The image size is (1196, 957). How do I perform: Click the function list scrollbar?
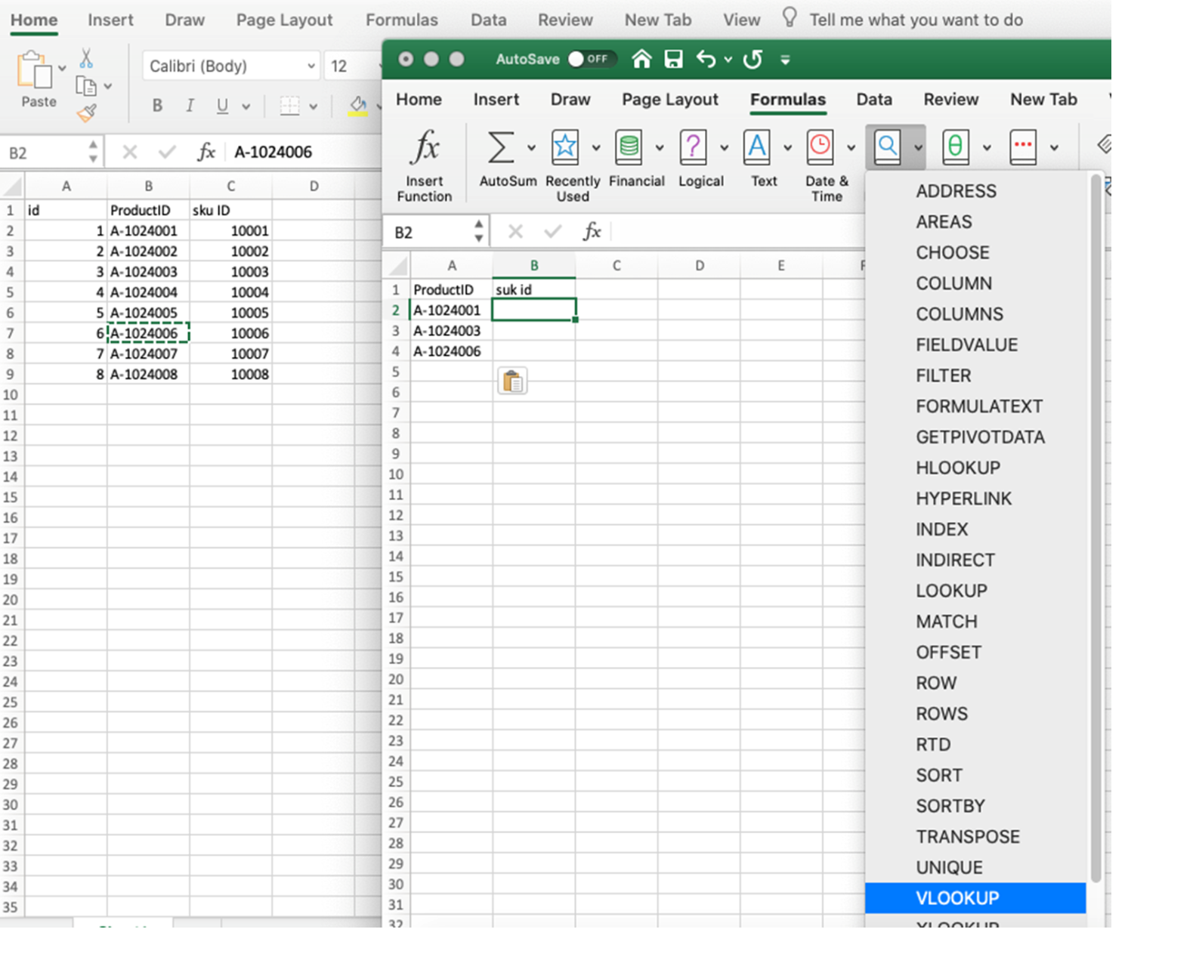[1095, 529]
